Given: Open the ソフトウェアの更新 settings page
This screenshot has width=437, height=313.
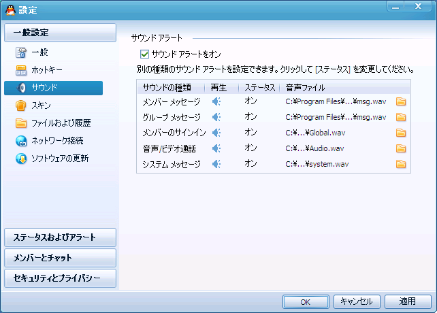Looking at the screenshot, I should [x=60, y=159].
